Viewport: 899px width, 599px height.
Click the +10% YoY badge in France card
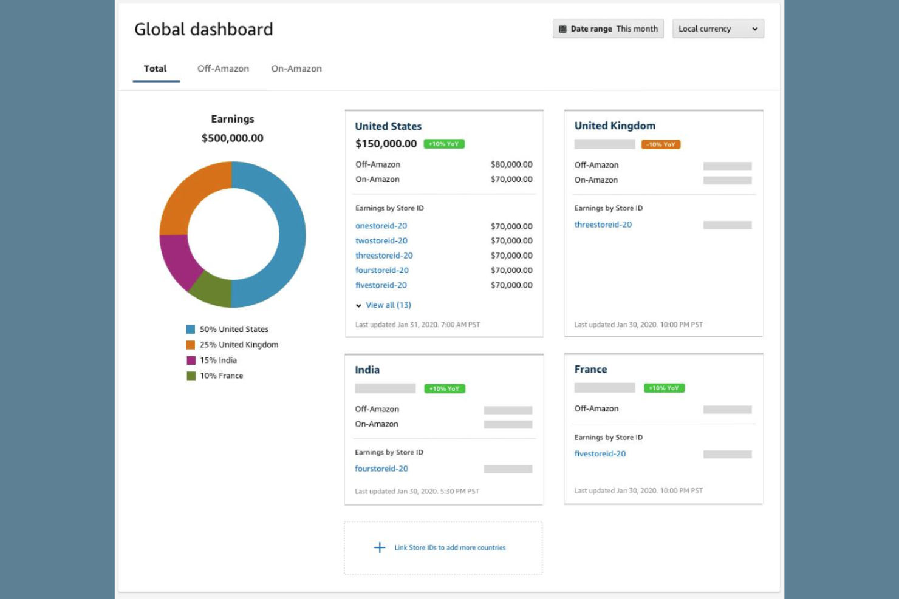click(664, 388)
